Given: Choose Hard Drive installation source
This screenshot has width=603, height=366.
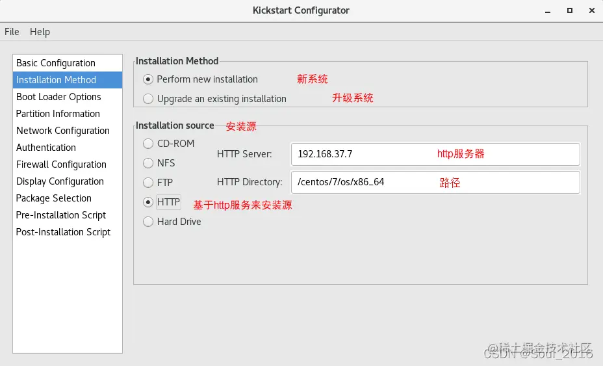Looking at the screenshot, I should click(x=148, y=222).
